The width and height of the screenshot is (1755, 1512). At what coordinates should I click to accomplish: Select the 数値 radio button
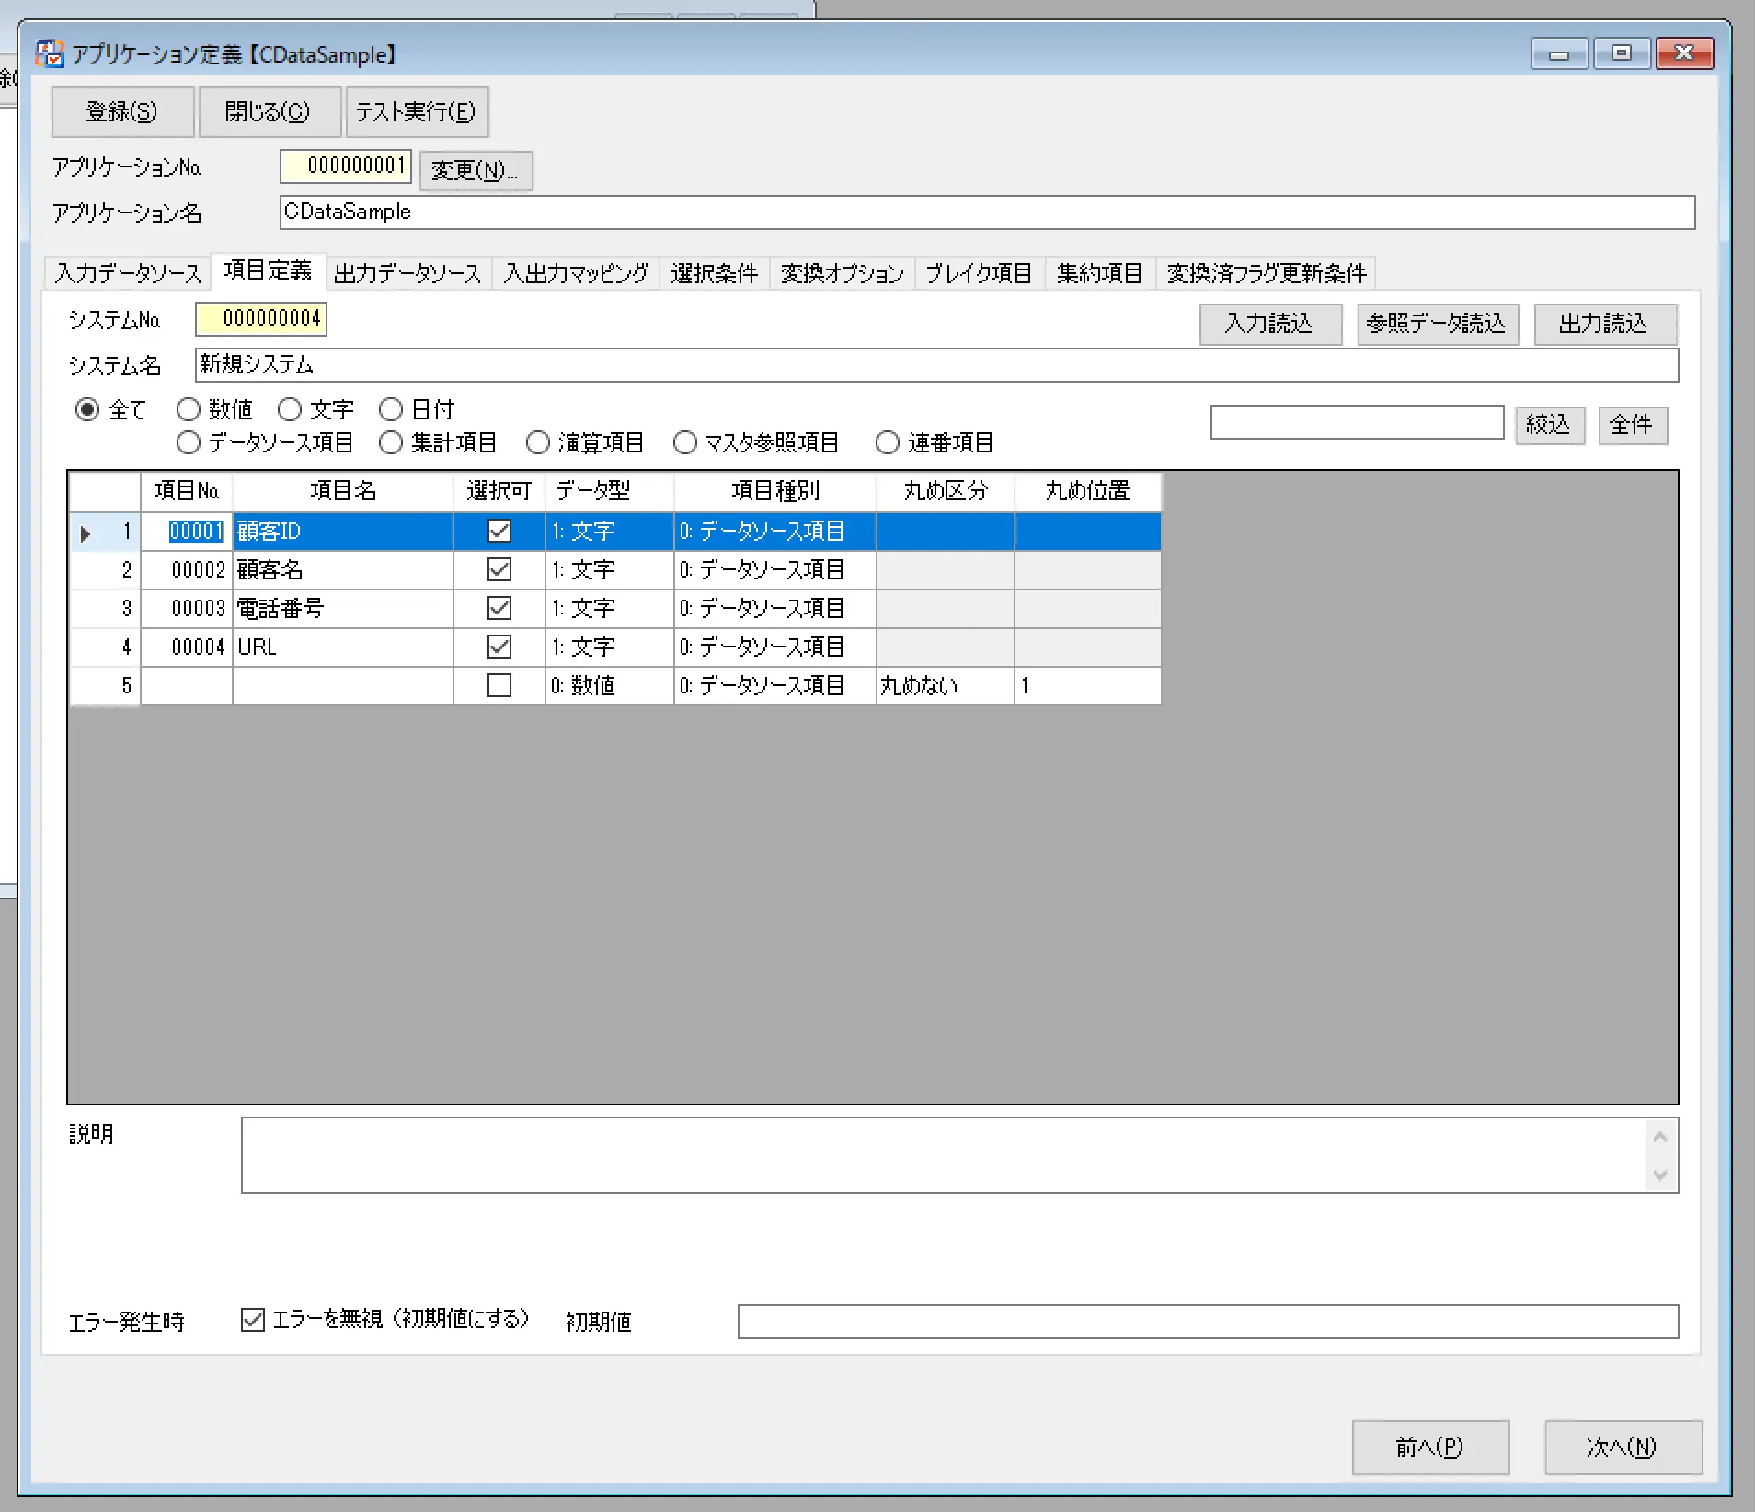[189, 409]
